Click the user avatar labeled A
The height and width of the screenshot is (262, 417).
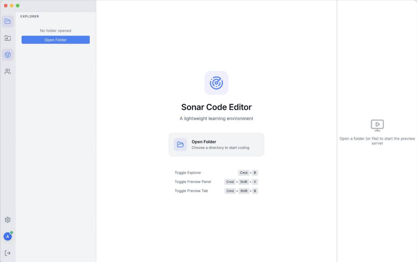pos(7,237)
